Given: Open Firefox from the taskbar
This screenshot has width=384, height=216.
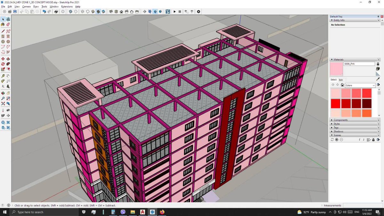Looking at the screenshot, I should (162, 212).
